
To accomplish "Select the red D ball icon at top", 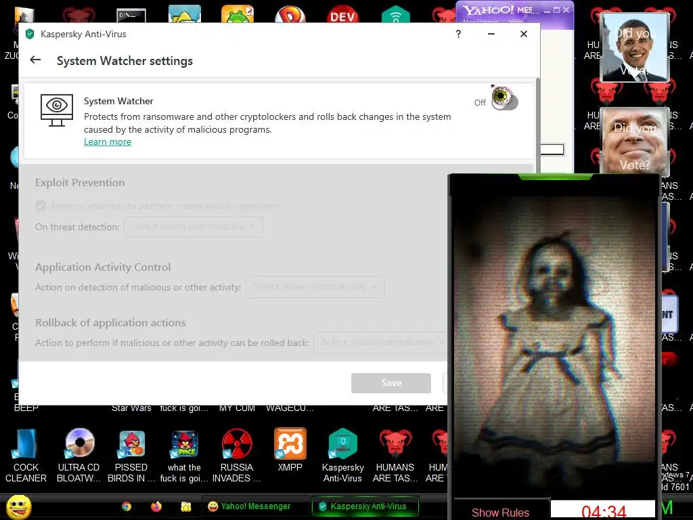I will point(290,14).
